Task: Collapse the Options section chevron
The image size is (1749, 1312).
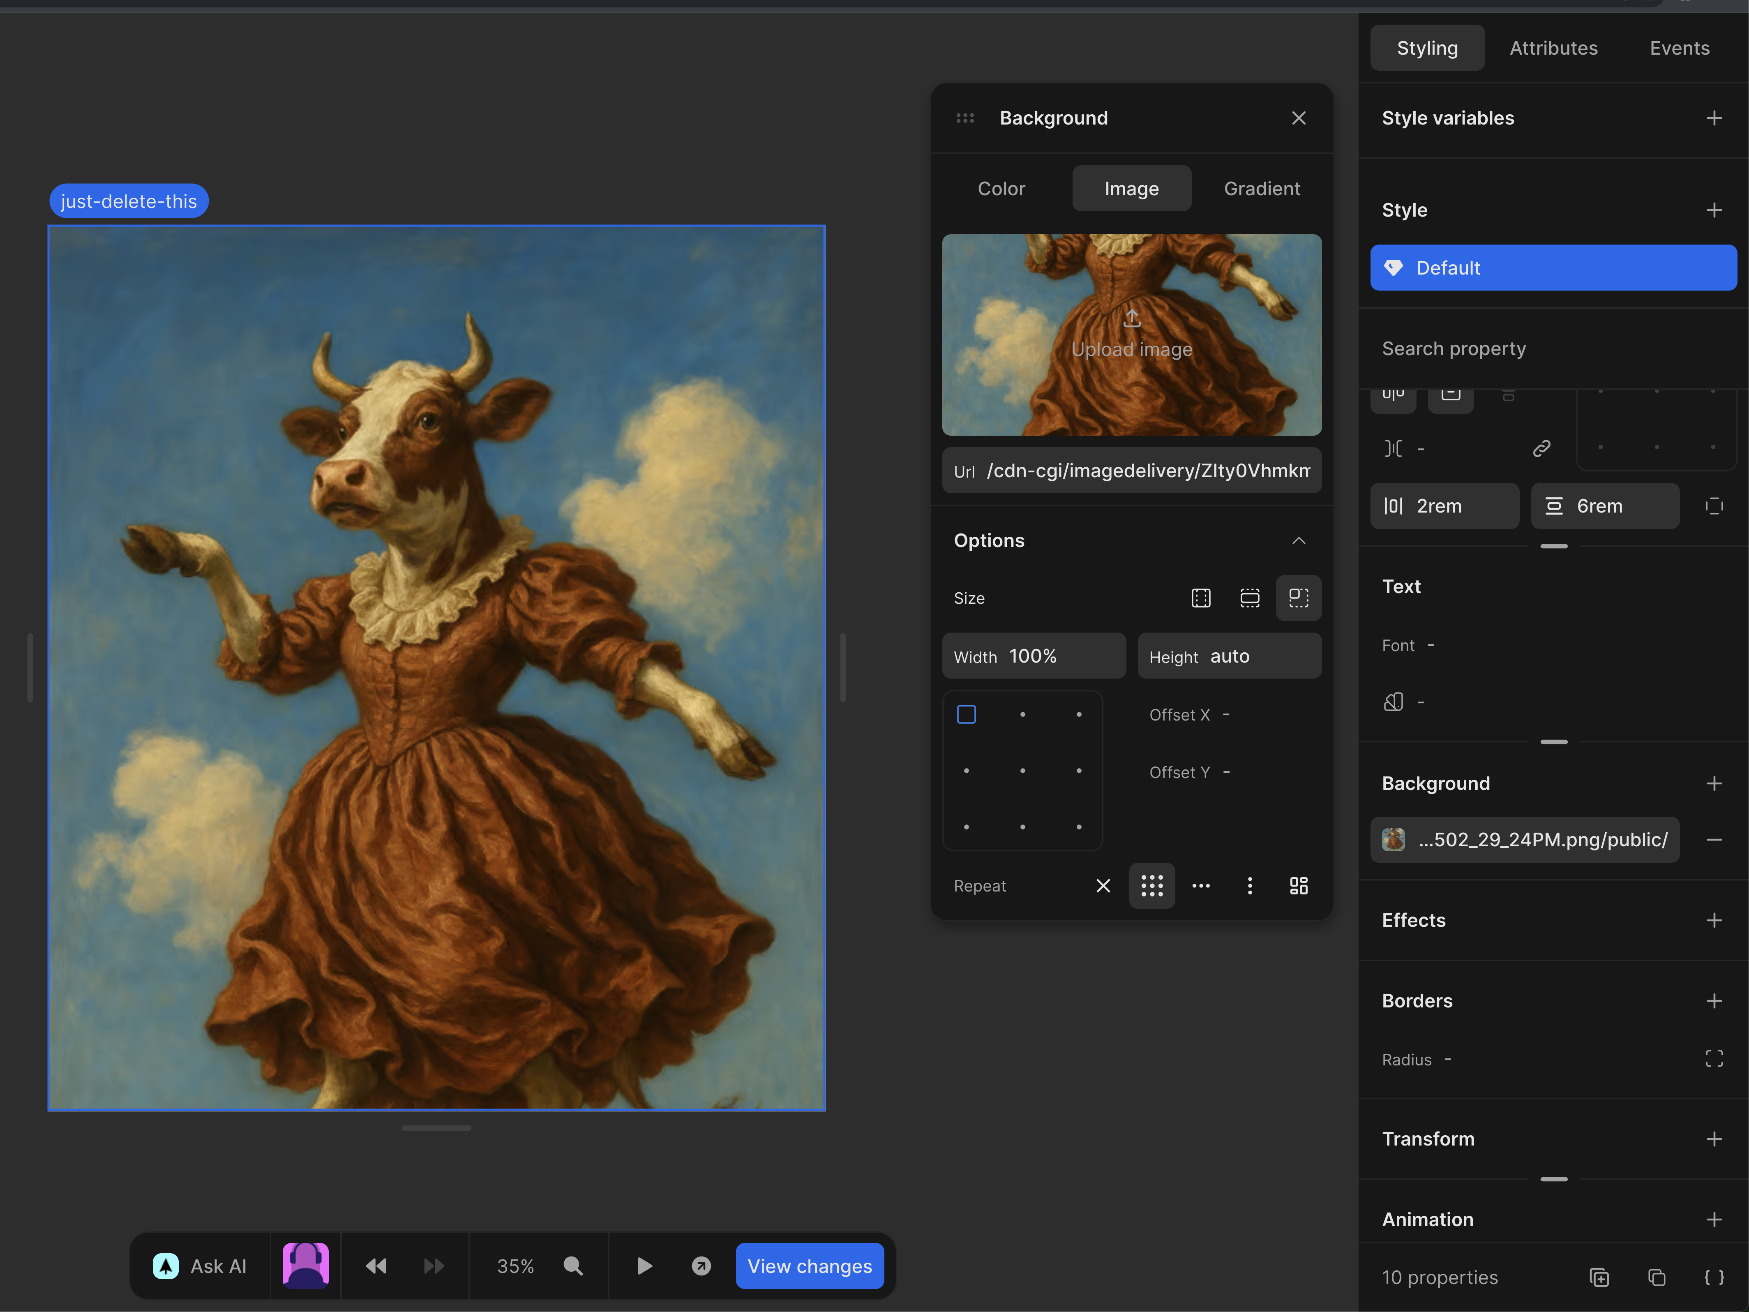Action: (1298, 541)
